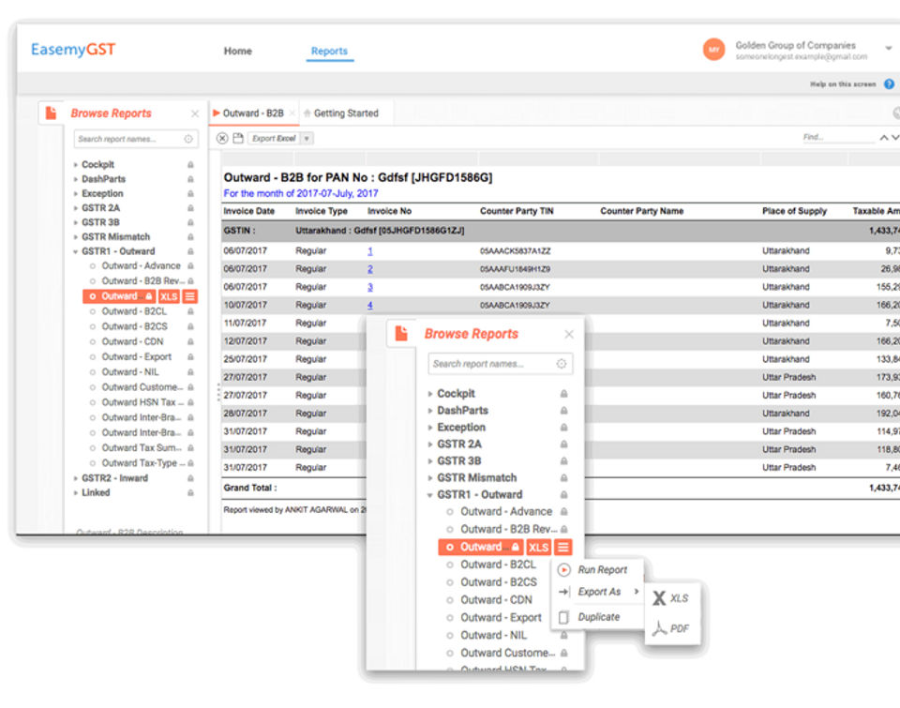
Task: Collapse GSTR1 - Outward in enlarged panel
Action: 429,495
